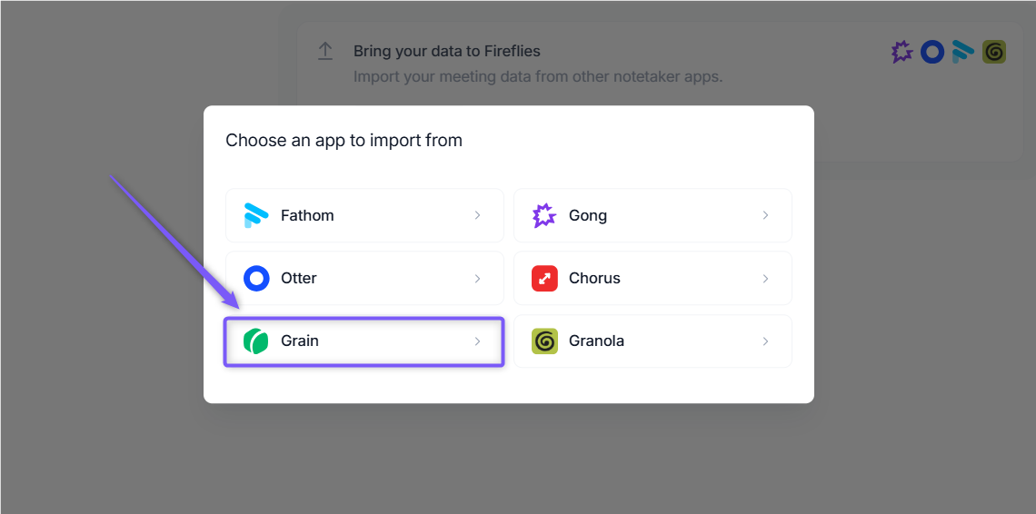
Task: Click the Fathom logo icon in the dialog
Action: click(x=255, y=215)
